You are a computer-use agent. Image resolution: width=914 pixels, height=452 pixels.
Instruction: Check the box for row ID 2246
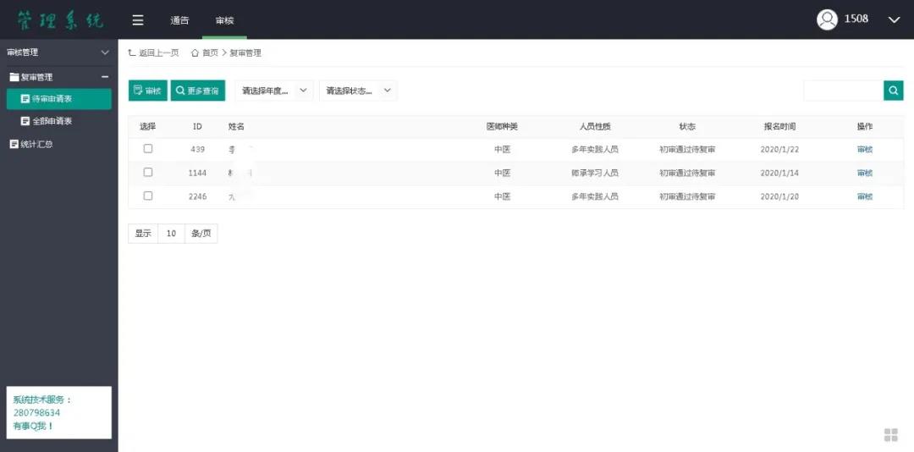148,196
